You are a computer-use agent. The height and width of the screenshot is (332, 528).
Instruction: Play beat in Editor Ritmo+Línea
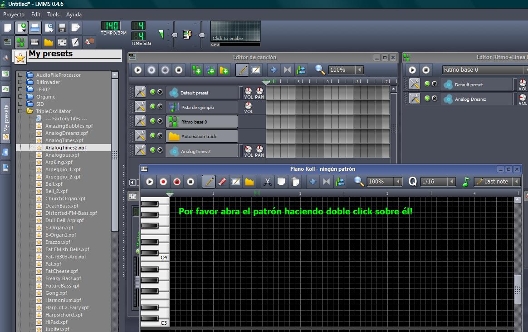(x=412, y=70)
